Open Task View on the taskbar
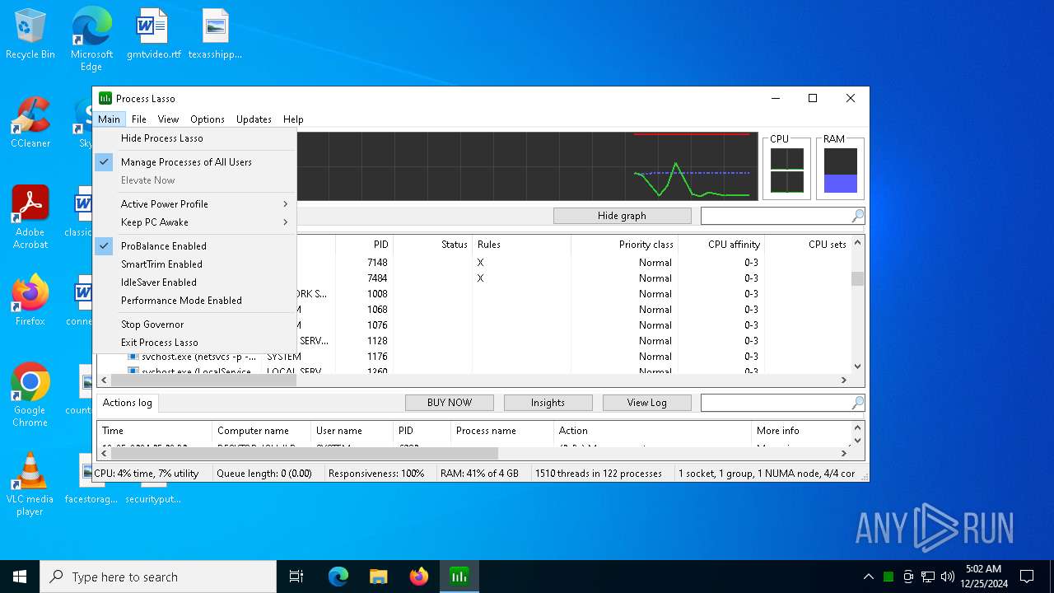This screenshot has height=593, width=1054. [x=296, y=577]
